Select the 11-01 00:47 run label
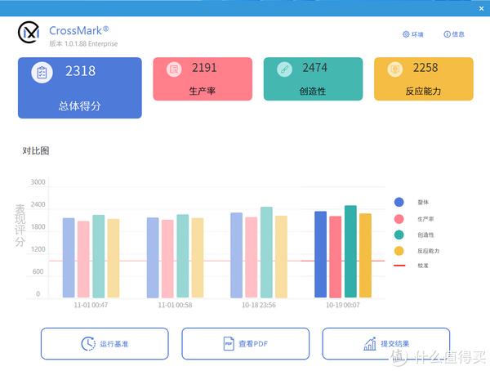This screenshot has width=490, height=371. [91, 305]
